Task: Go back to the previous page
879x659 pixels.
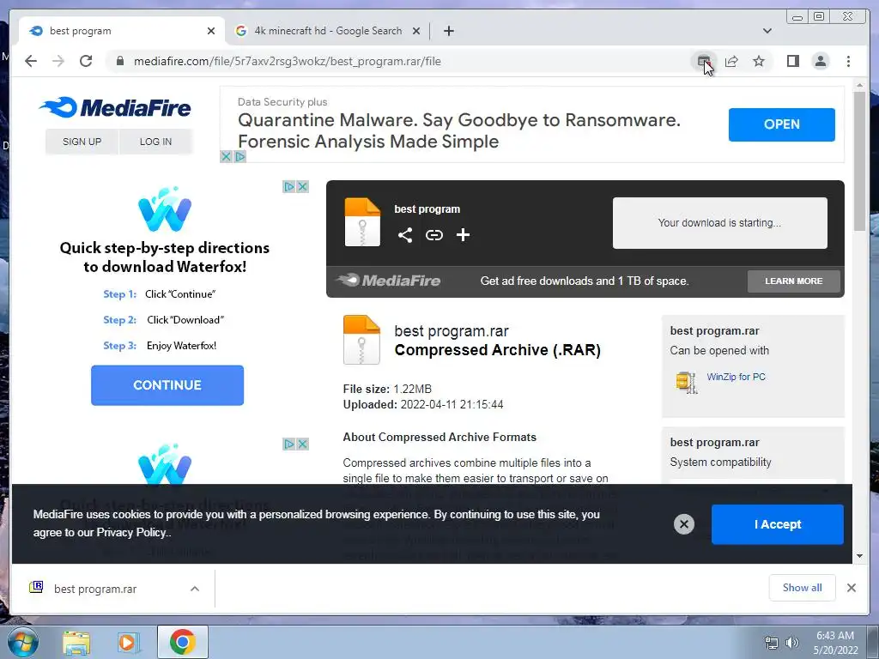Action: pyautogui.click(x=31, y=61)
